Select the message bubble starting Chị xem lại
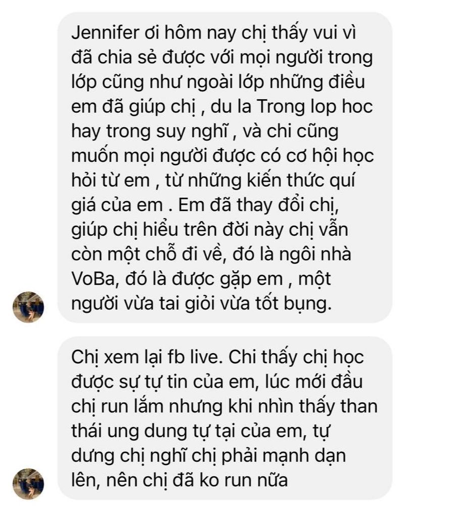The image size is (458, 508). coord(225,418)
